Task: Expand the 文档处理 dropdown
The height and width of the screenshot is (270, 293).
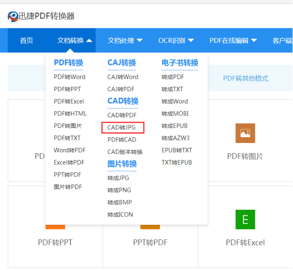Action: click(x=125, y=40)
